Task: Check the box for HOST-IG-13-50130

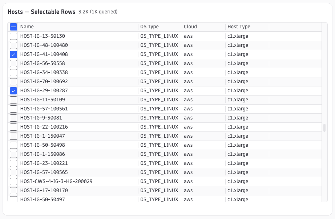Action: (x=13, y=36)
